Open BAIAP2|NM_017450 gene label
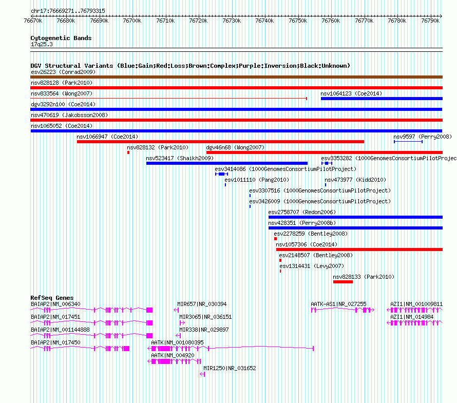The image size is (457, 403). click(x=55, y=342)
